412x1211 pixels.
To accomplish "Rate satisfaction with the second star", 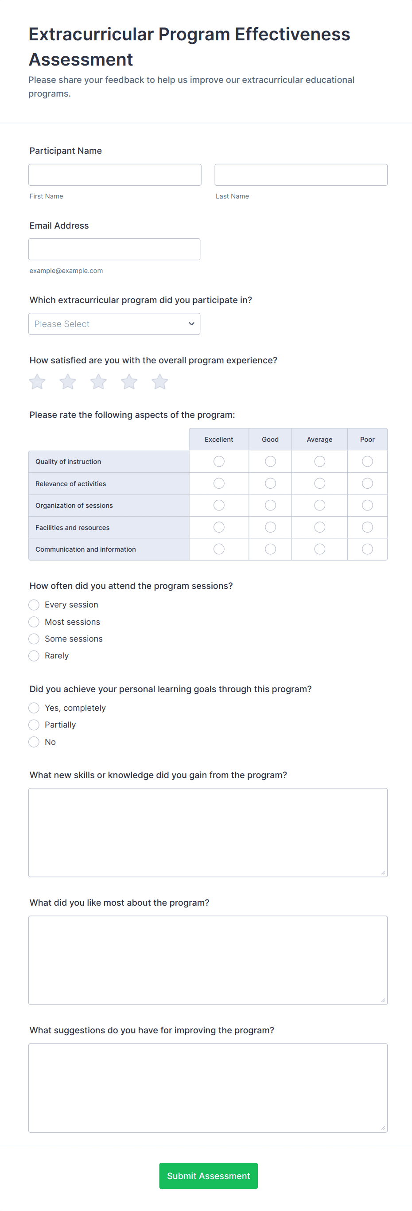I will tap(68, 382).
